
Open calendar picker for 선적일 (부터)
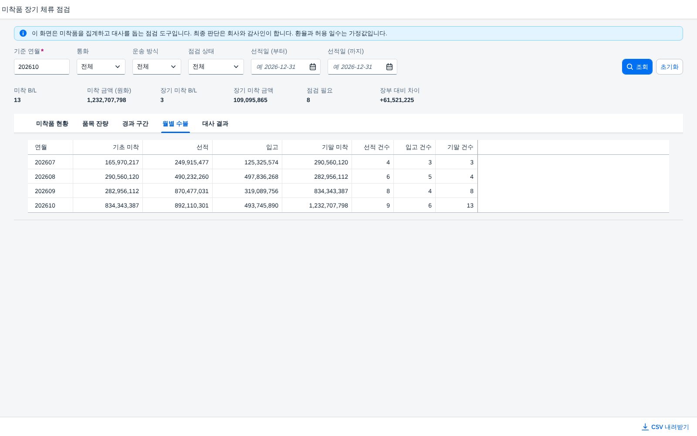[x=313, y=67]
